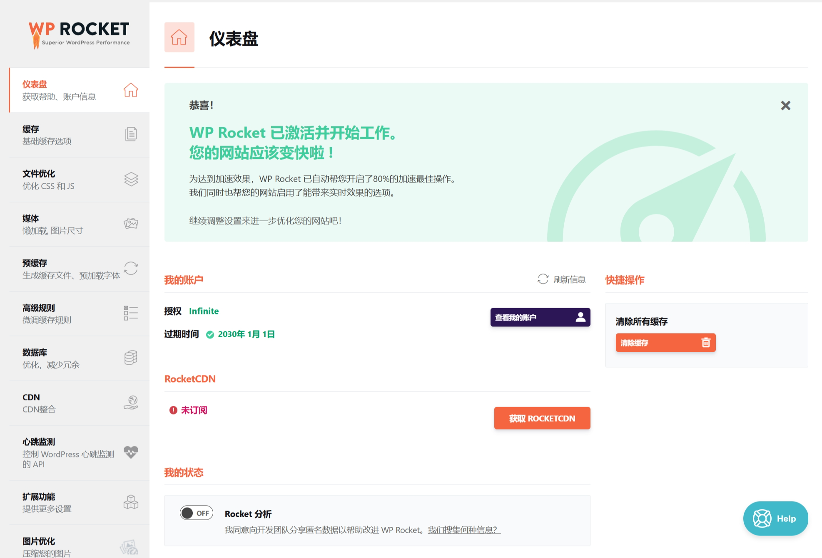Click the image optimization pictures icon
This screenshot has width=822, height=558.
130,547
